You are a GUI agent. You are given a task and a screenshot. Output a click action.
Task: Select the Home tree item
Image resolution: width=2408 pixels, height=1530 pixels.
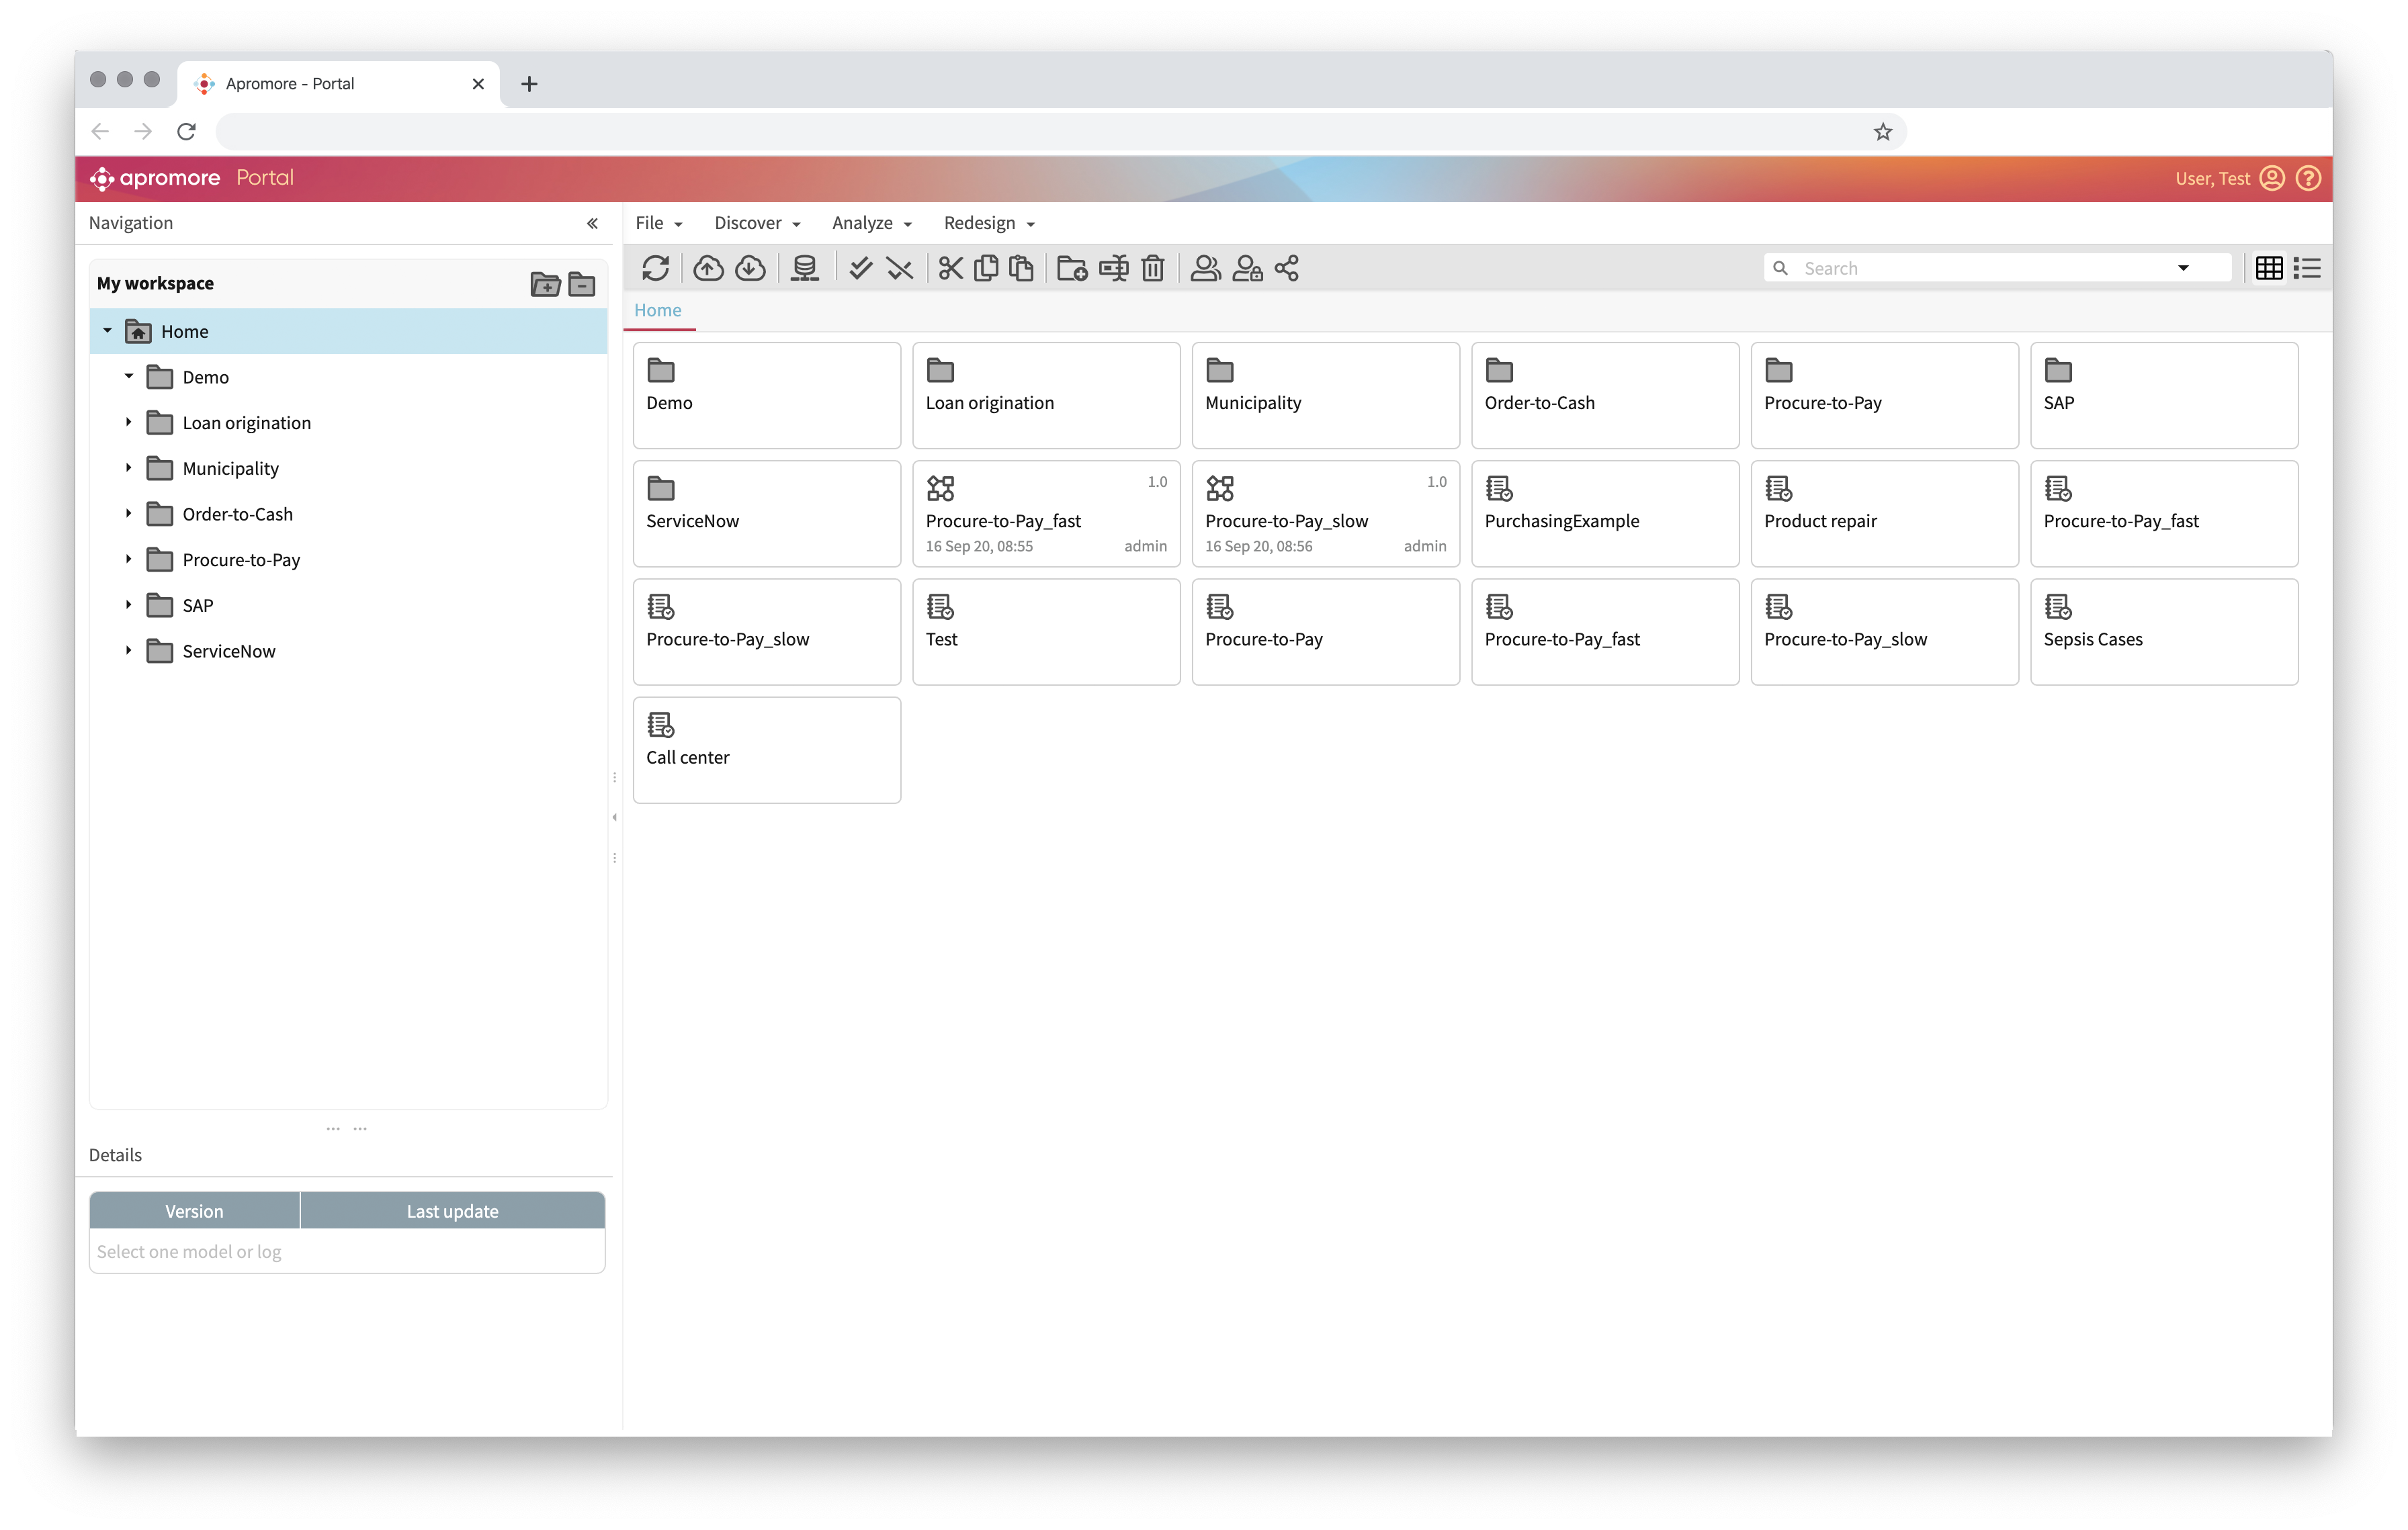coord(349,331)
